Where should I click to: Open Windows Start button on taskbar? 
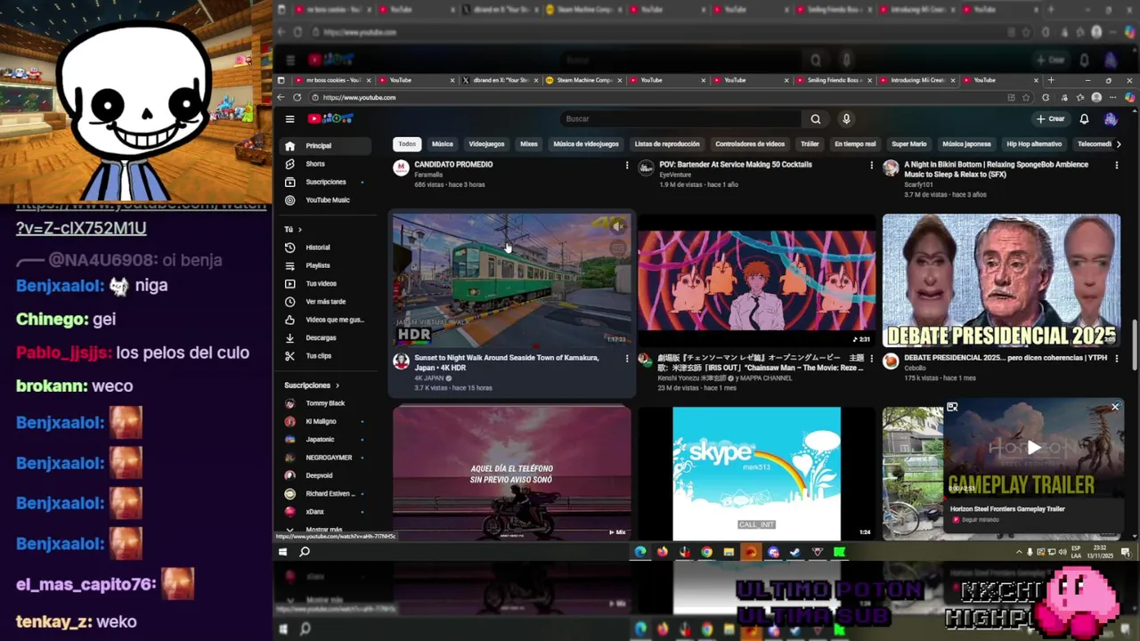tap(283, 552)
